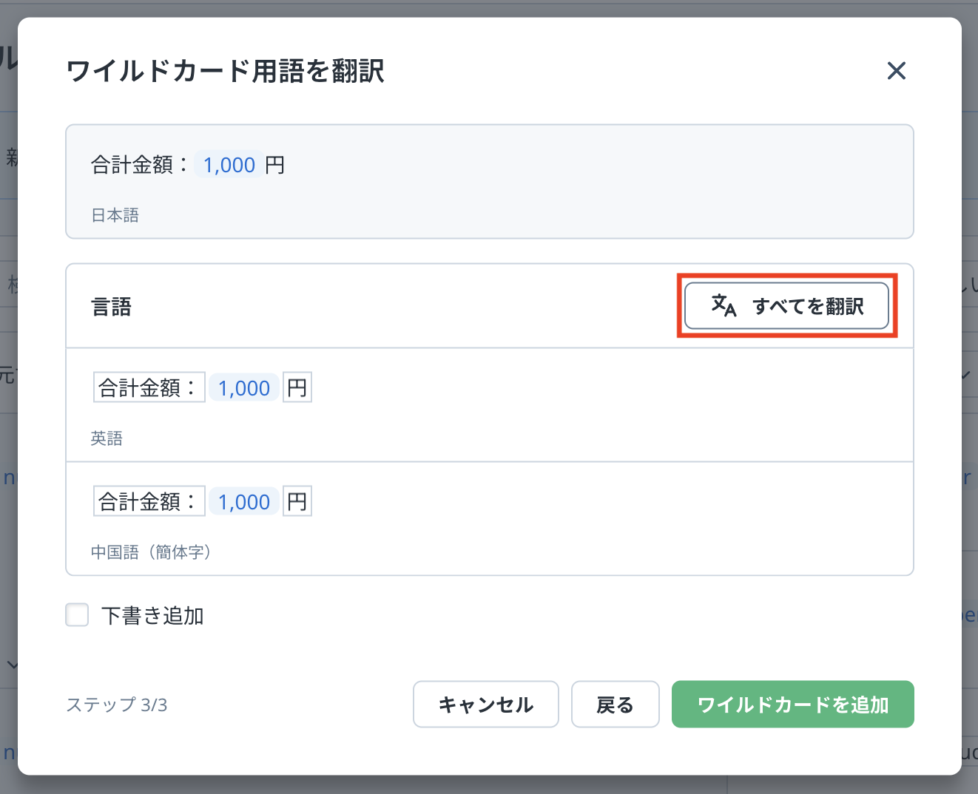Select the 1,000 wildcard chip in 英語 row
Image resolution: width=978 pixels, height=794 pixels.
244,387
